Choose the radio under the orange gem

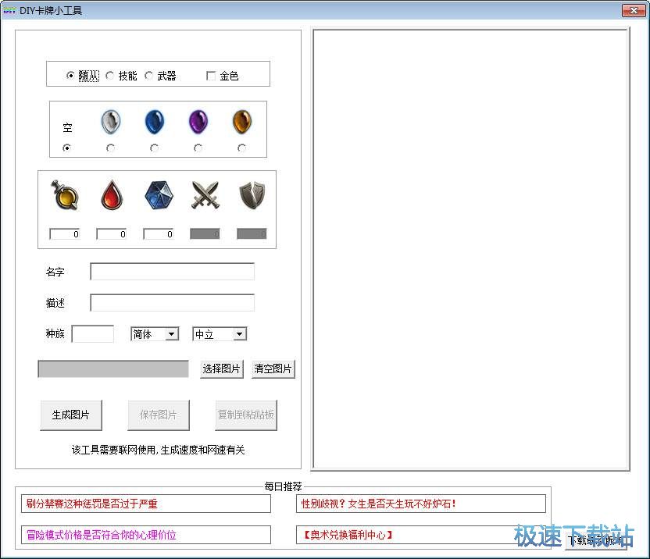click(241, 148)
